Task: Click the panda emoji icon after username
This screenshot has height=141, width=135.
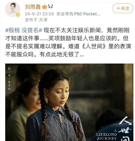Action: [x=50, y=7]
